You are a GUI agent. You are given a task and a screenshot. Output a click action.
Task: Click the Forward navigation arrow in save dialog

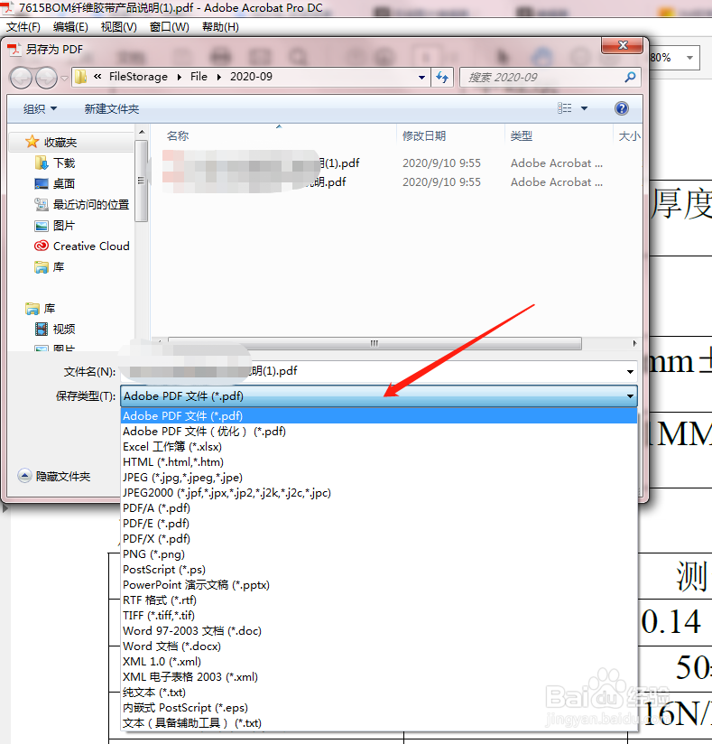click(47, 78)
